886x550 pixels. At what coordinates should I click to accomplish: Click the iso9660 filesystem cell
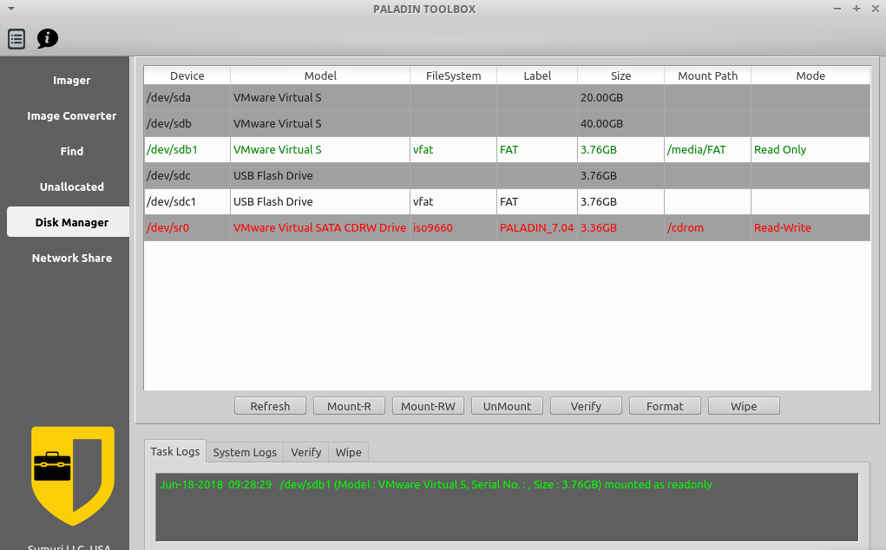point(453,227)
